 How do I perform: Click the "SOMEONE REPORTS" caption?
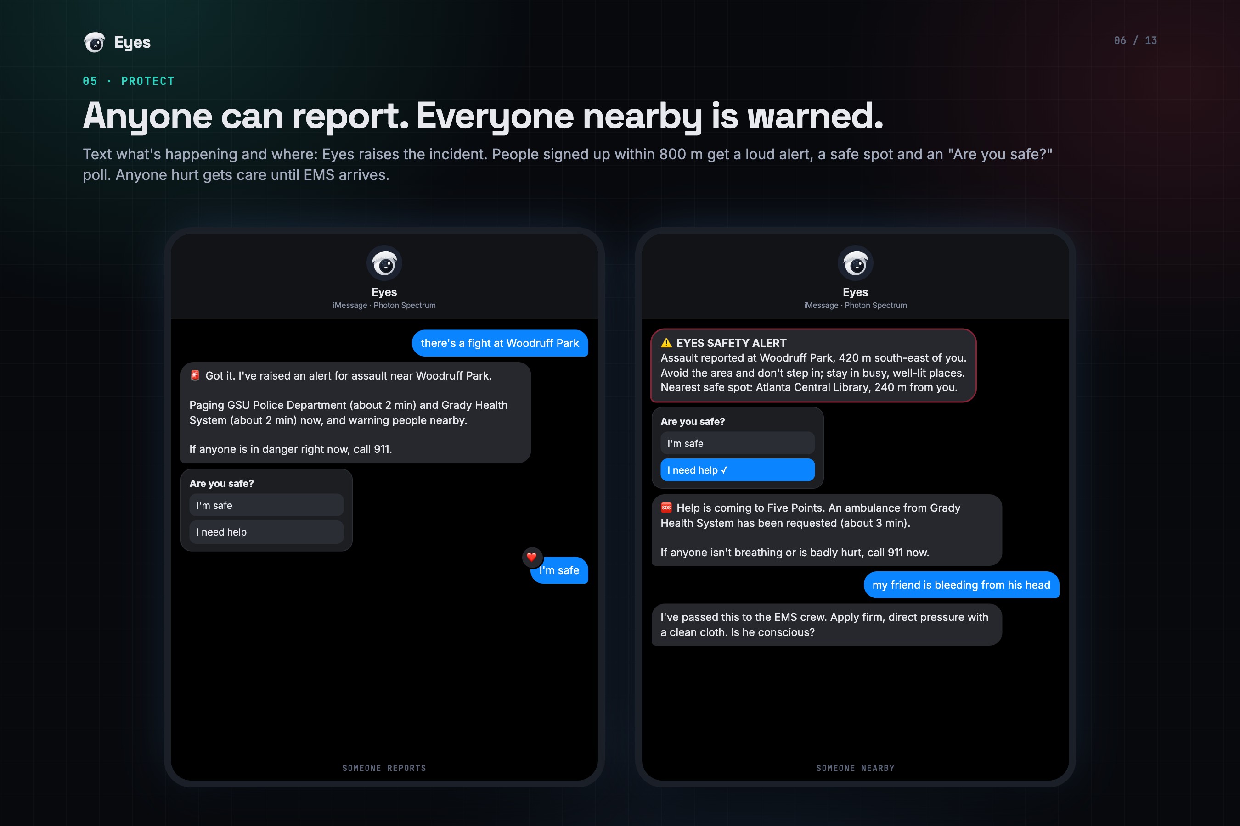point(384,768)
